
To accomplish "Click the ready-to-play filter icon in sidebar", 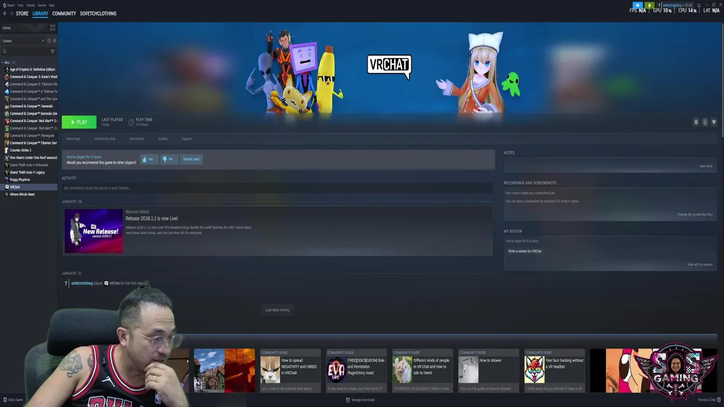I will pyautogui.click(x=55, y=41).
